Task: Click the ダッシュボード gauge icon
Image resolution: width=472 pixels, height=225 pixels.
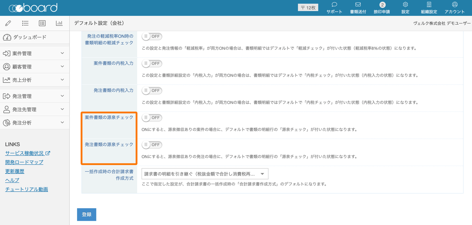Action: click(7, 37)
